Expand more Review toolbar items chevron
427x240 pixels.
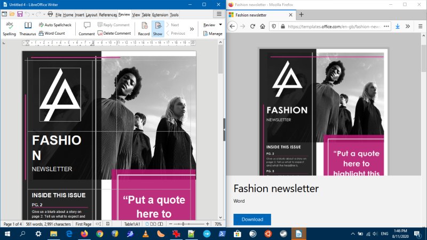(192, 29)
